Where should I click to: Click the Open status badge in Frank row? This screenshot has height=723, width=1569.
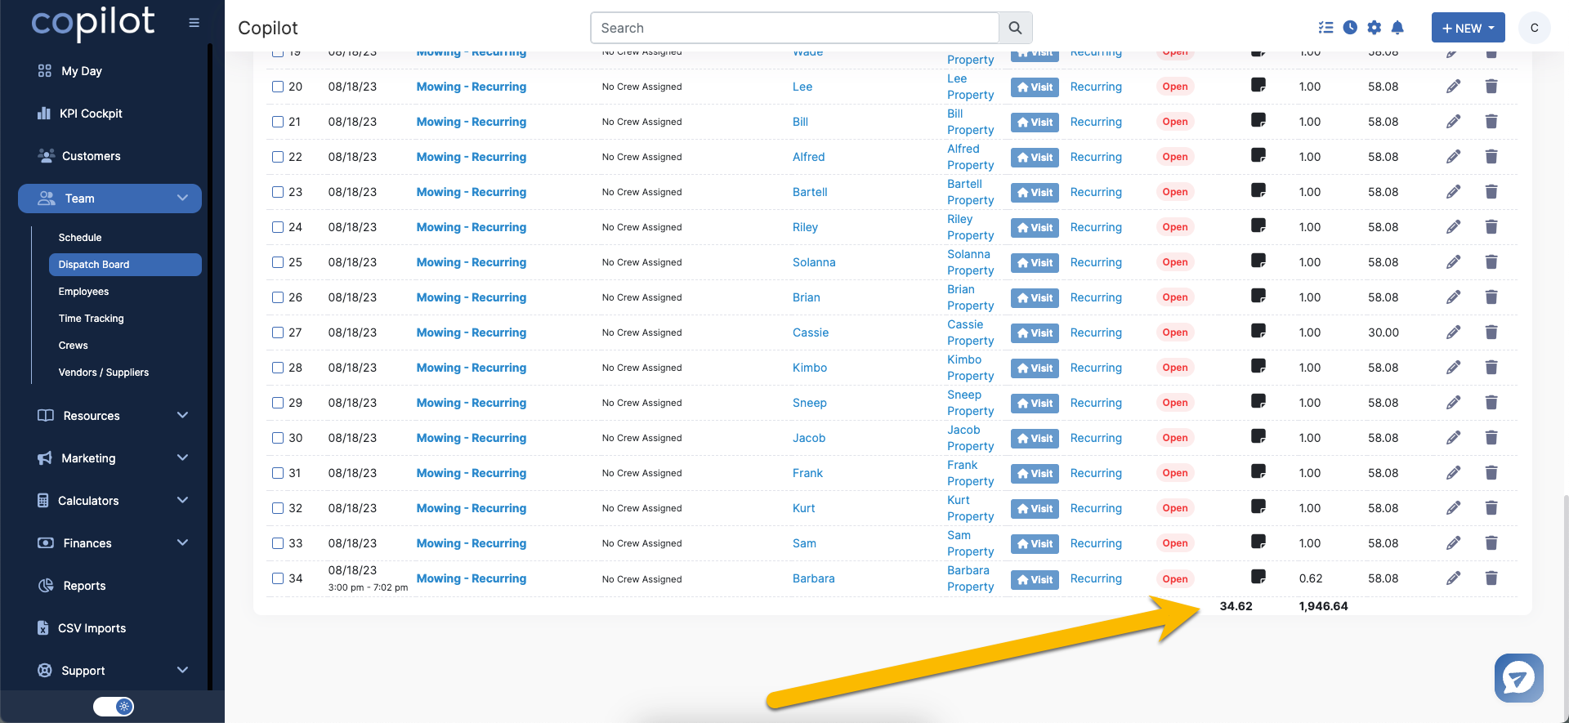pos(1175,473)
